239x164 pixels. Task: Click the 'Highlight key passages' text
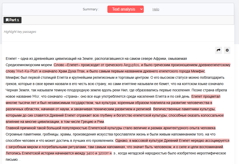pos(20,32)
